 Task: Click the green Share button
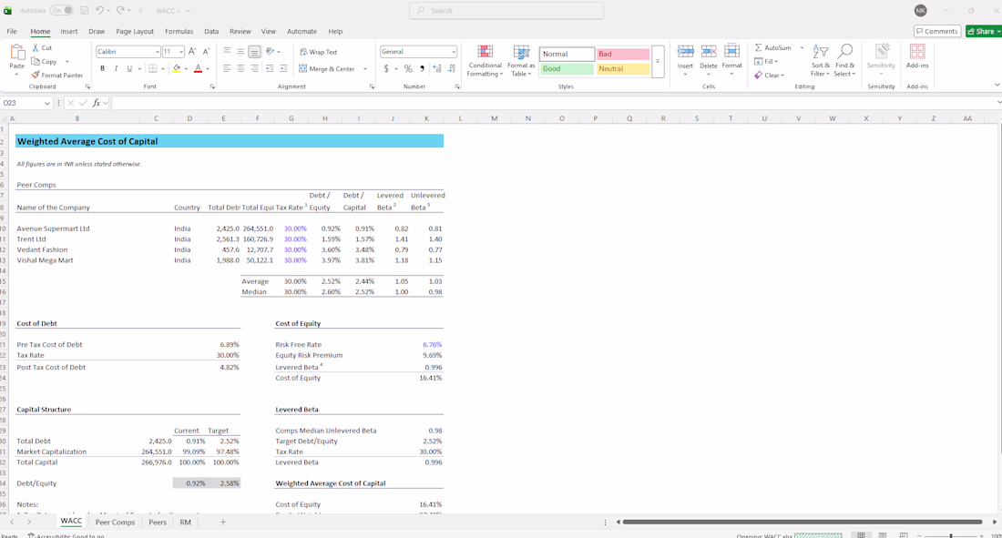click(984, 31)
